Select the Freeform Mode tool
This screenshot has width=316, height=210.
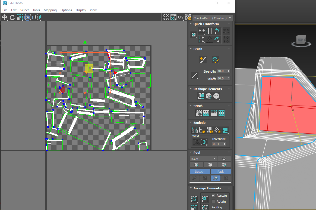point(27,17)
